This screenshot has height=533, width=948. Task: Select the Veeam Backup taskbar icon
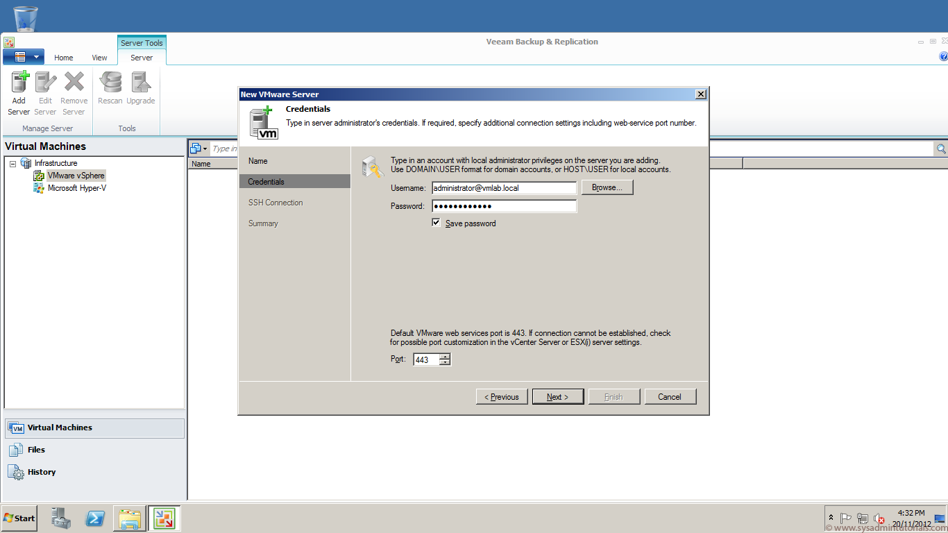coord(164,518)
